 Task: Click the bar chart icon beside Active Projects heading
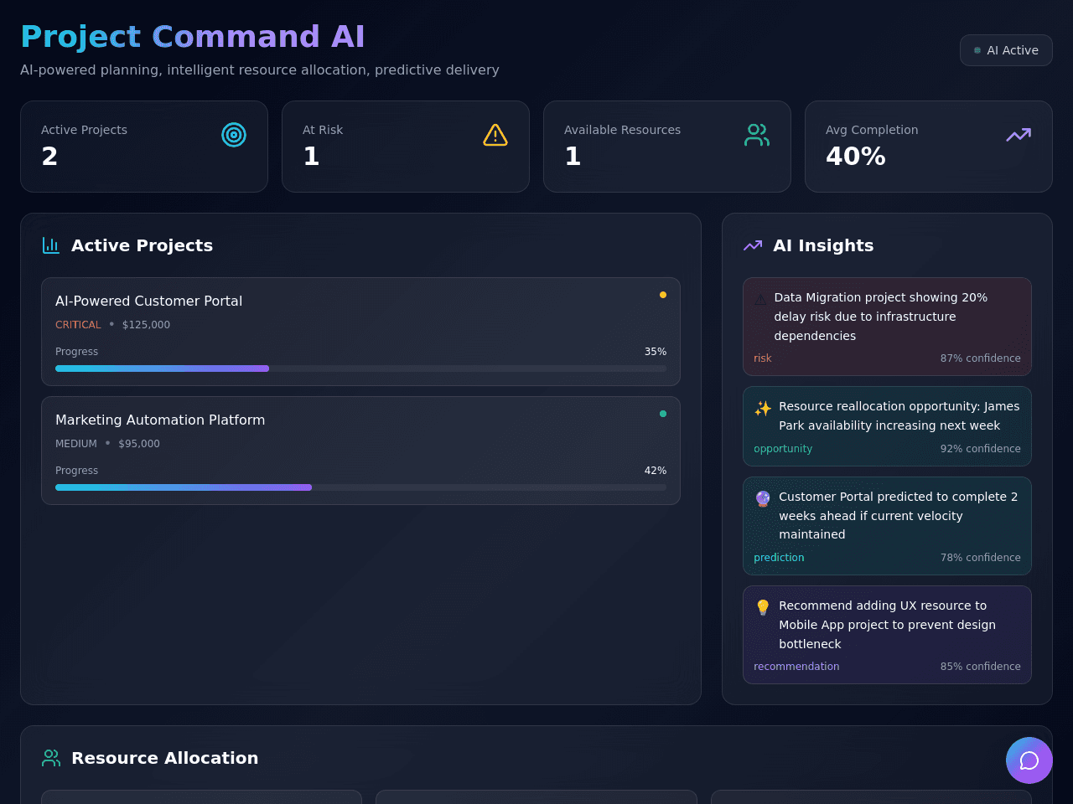point(51,245)
